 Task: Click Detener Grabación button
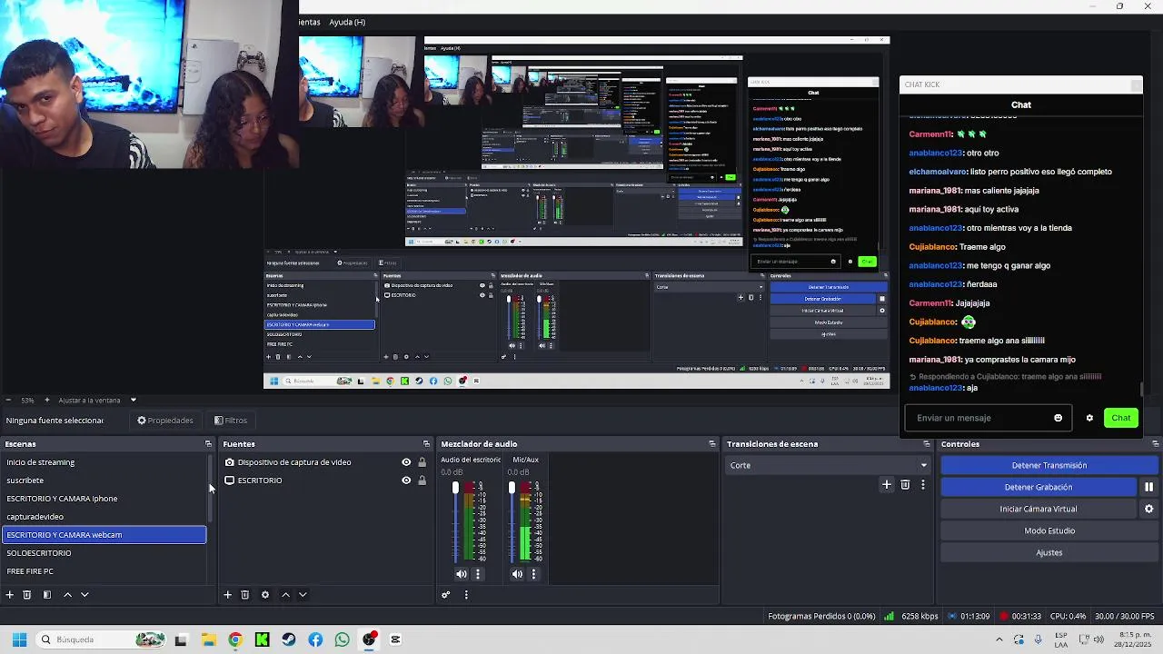[1039, 487]
